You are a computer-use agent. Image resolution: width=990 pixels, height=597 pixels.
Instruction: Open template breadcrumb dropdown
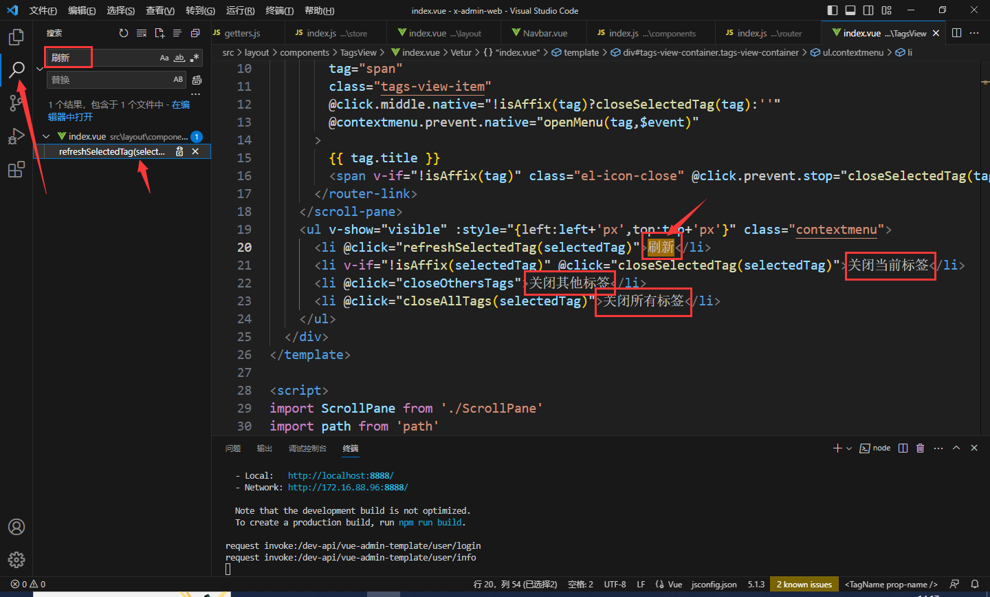[x=575, y=52]
